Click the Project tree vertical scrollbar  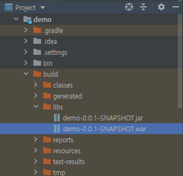click(180, 62)
